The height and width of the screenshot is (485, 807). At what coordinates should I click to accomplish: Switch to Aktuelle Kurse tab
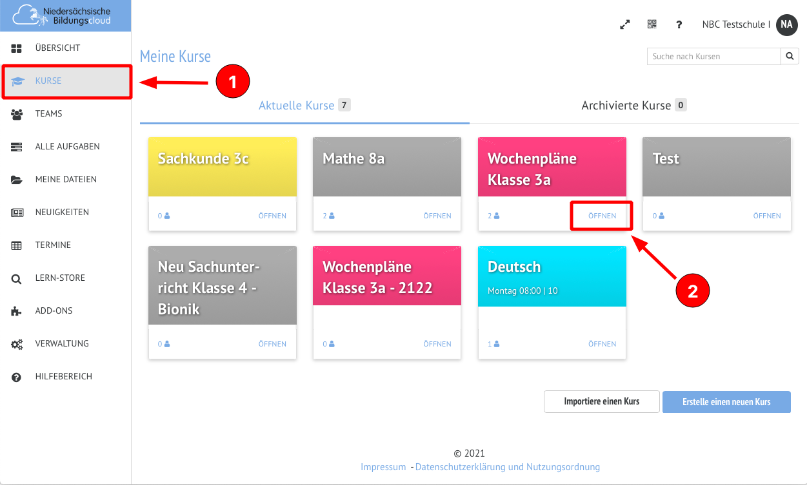click(297, 106)
